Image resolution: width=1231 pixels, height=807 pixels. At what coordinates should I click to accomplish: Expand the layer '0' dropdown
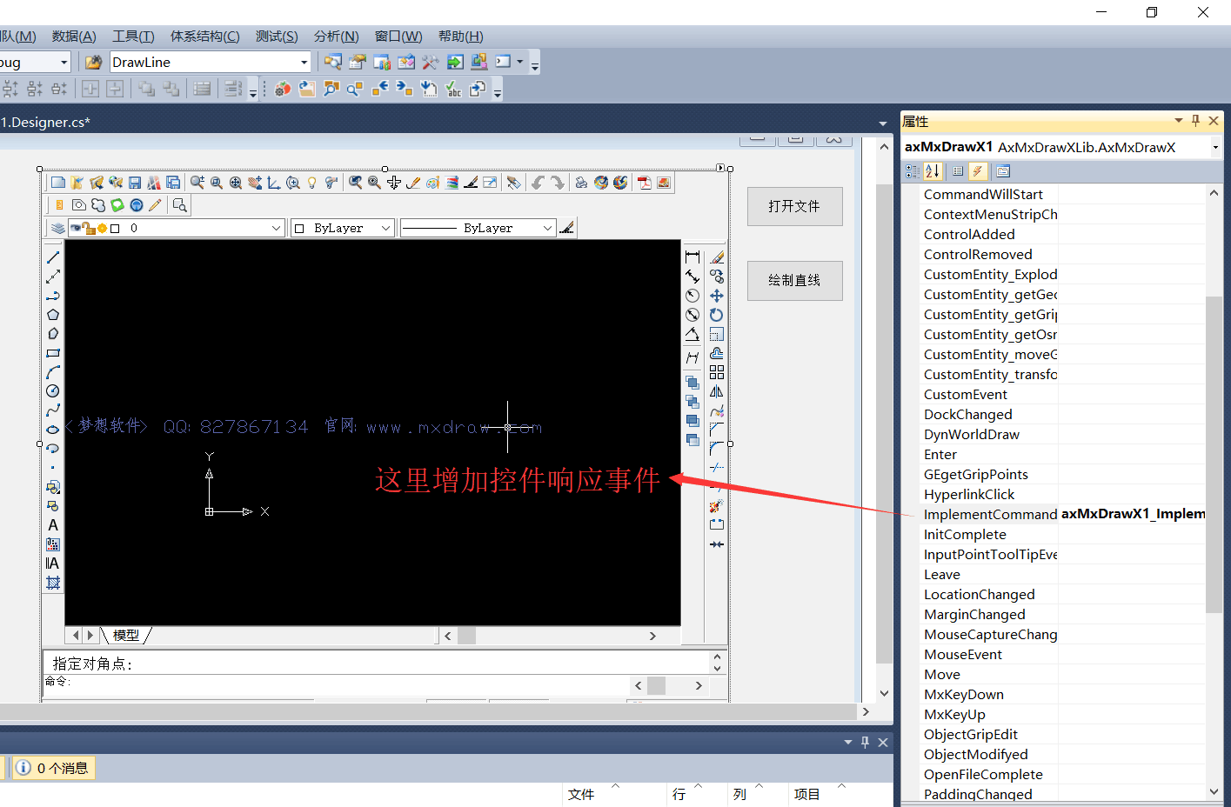pos(277,228)
